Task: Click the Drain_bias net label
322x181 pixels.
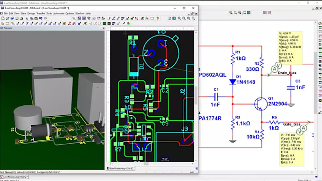Action: [287, 73]
